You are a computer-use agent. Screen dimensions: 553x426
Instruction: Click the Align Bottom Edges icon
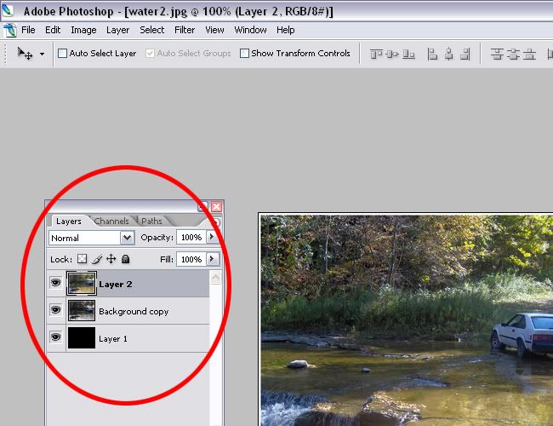pos(408,54)
